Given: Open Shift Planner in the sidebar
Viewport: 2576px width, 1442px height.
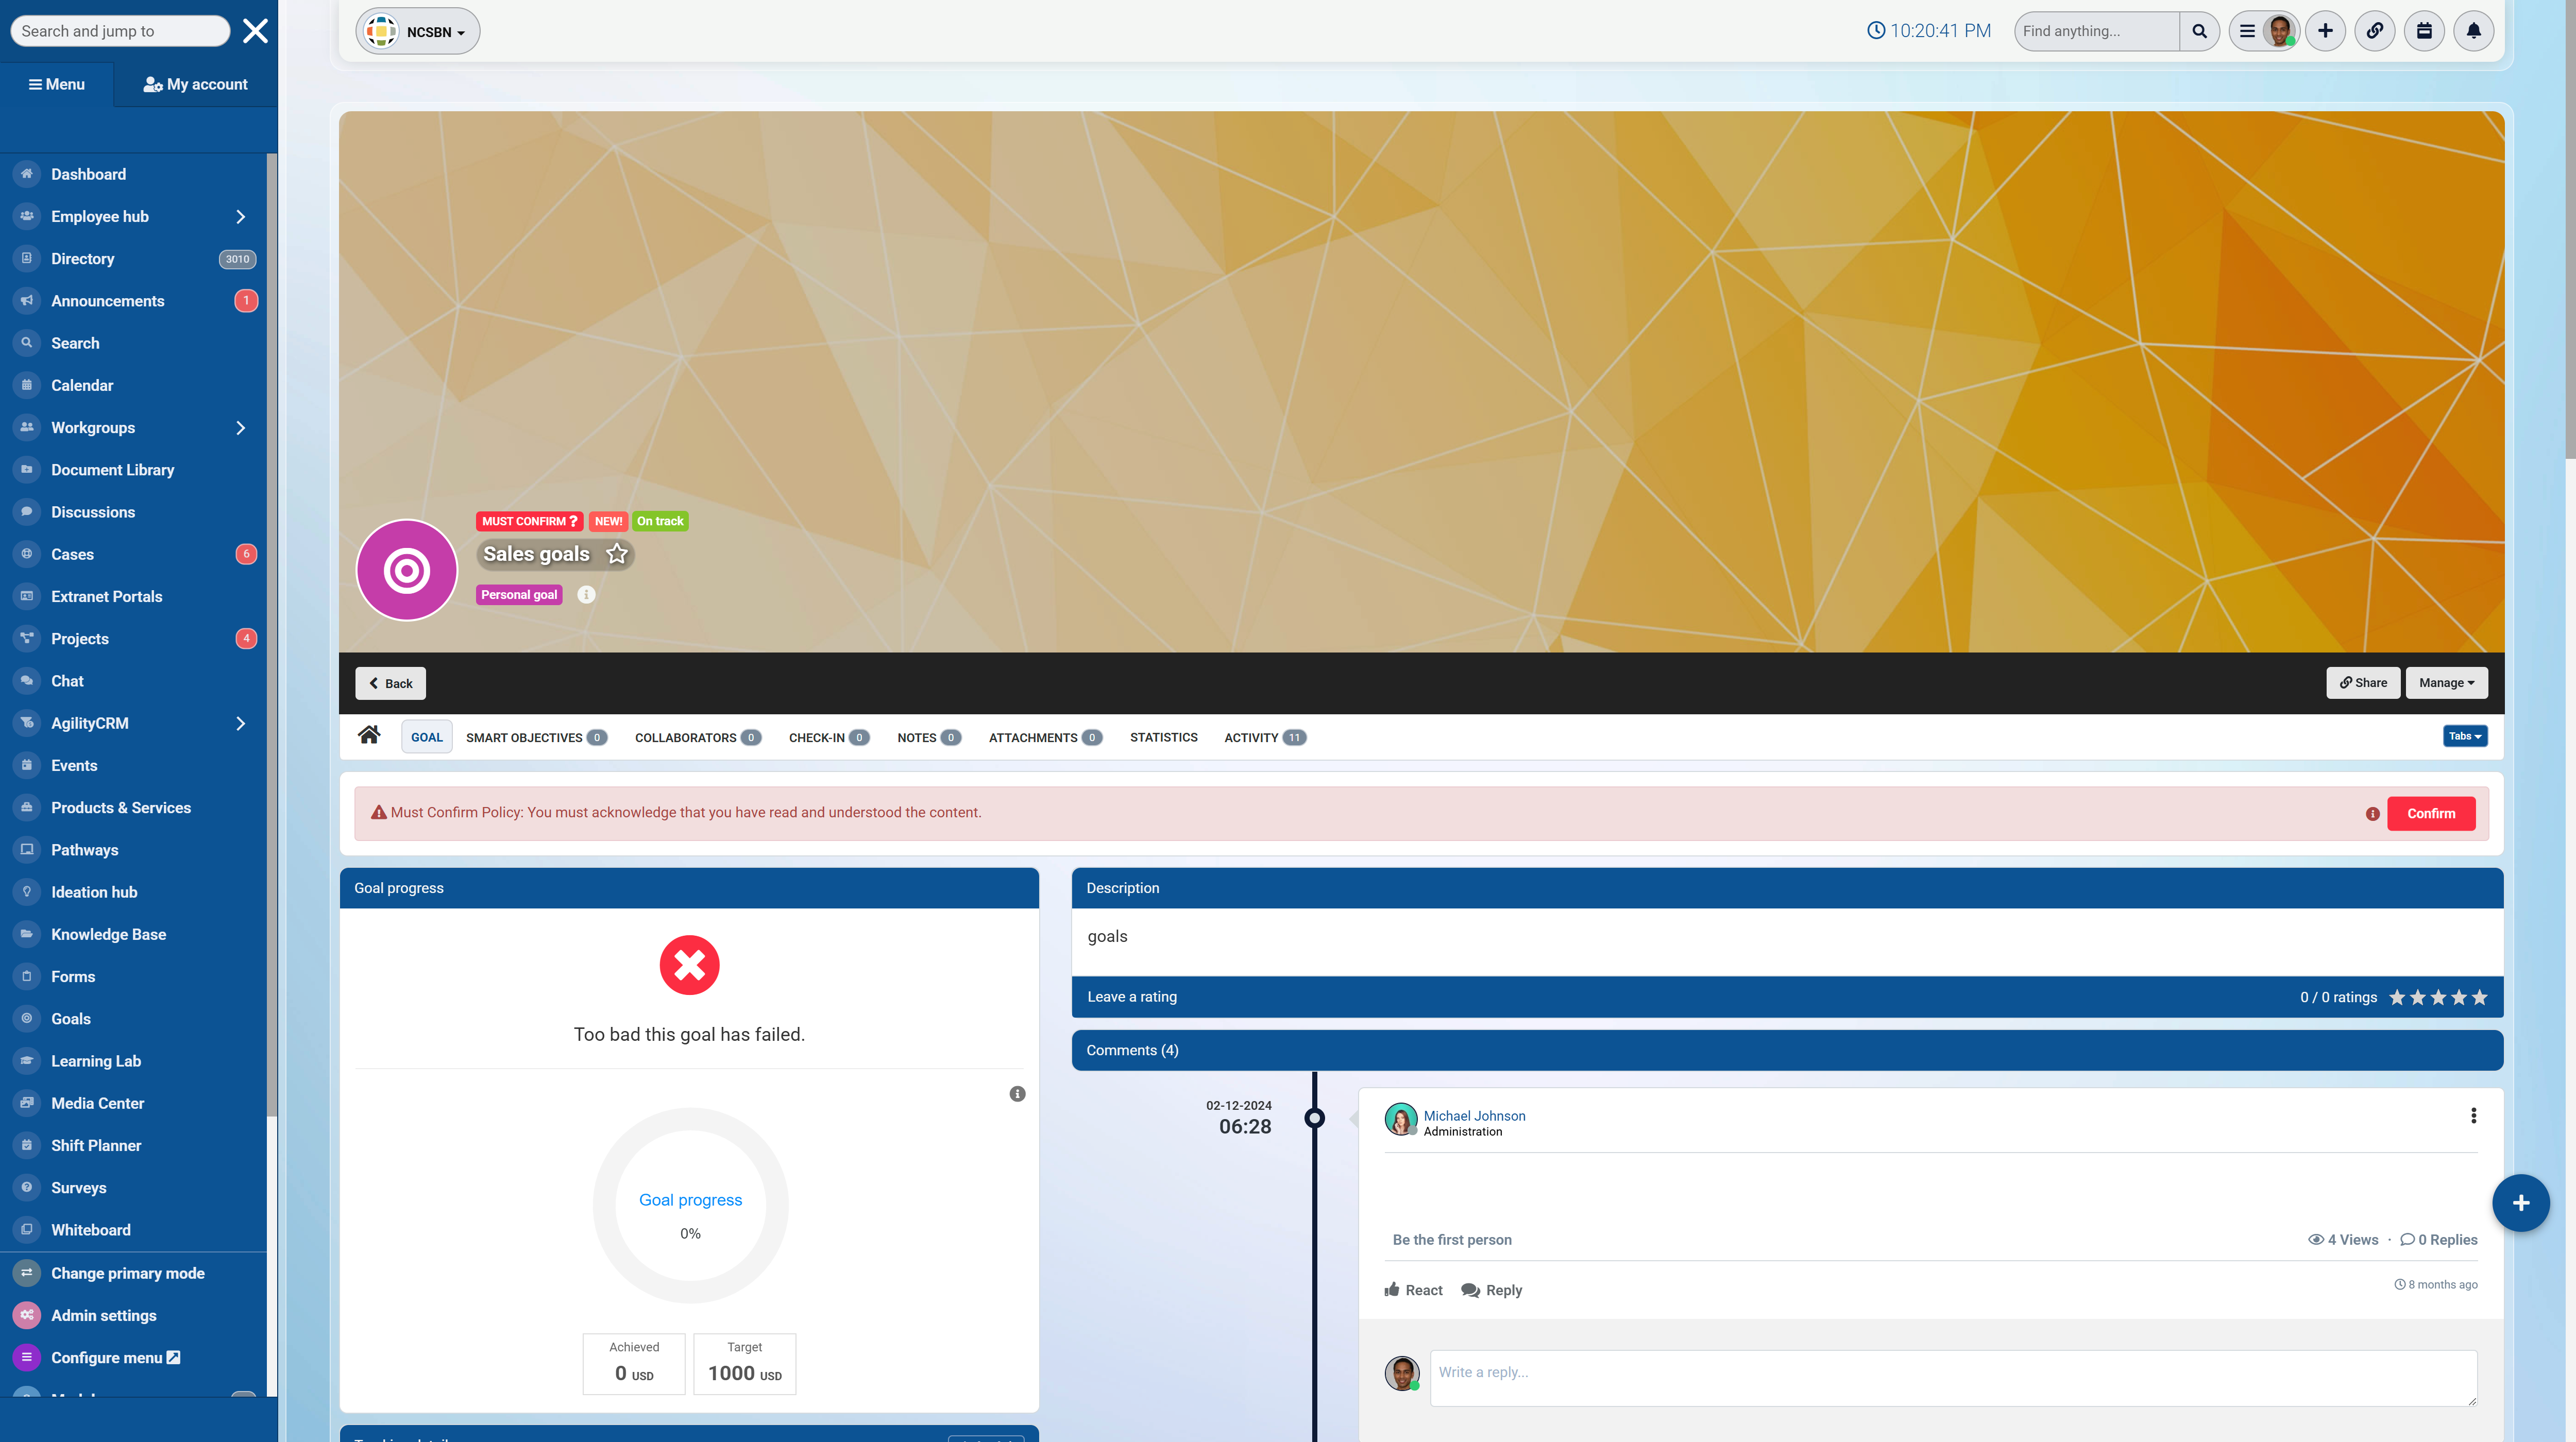Looking at the screenshot, I should pyautogui.click(x=96, y=1145).
